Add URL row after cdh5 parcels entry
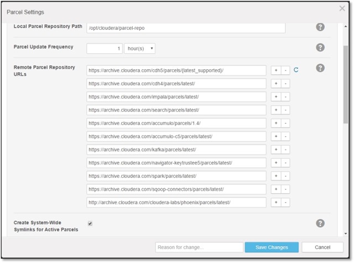Screen dimensions: 354x263 tap(276, 70)
